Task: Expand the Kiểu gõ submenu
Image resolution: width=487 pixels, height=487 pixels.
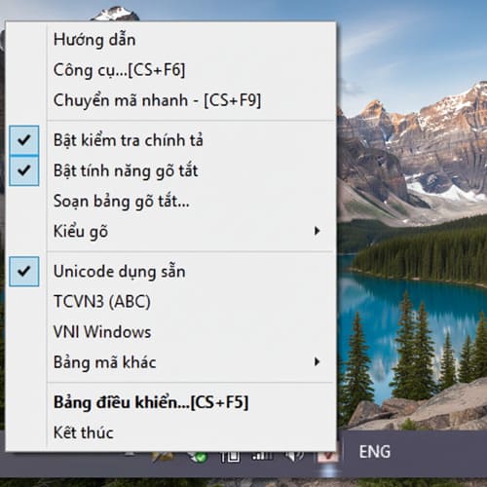Action: [171, 231]
